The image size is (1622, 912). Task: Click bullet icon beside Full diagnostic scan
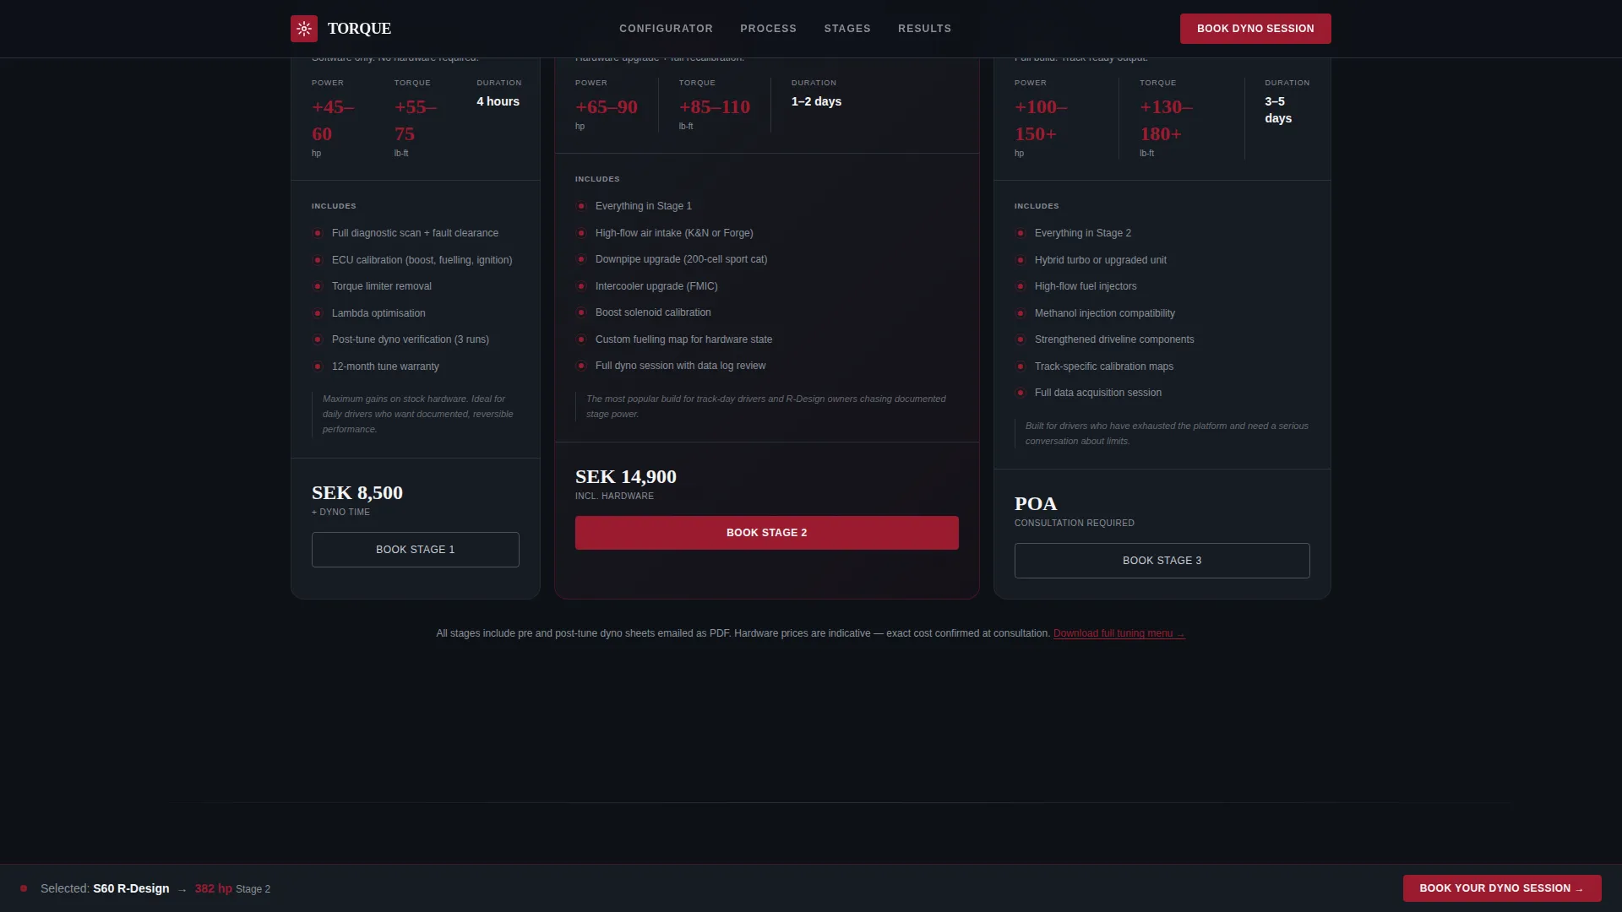point(318,233)
